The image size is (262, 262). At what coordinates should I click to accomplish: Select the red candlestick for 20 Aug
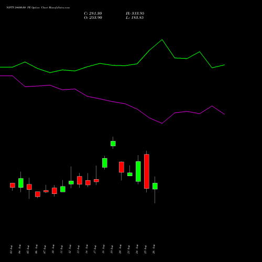click(x=122, y=167)
